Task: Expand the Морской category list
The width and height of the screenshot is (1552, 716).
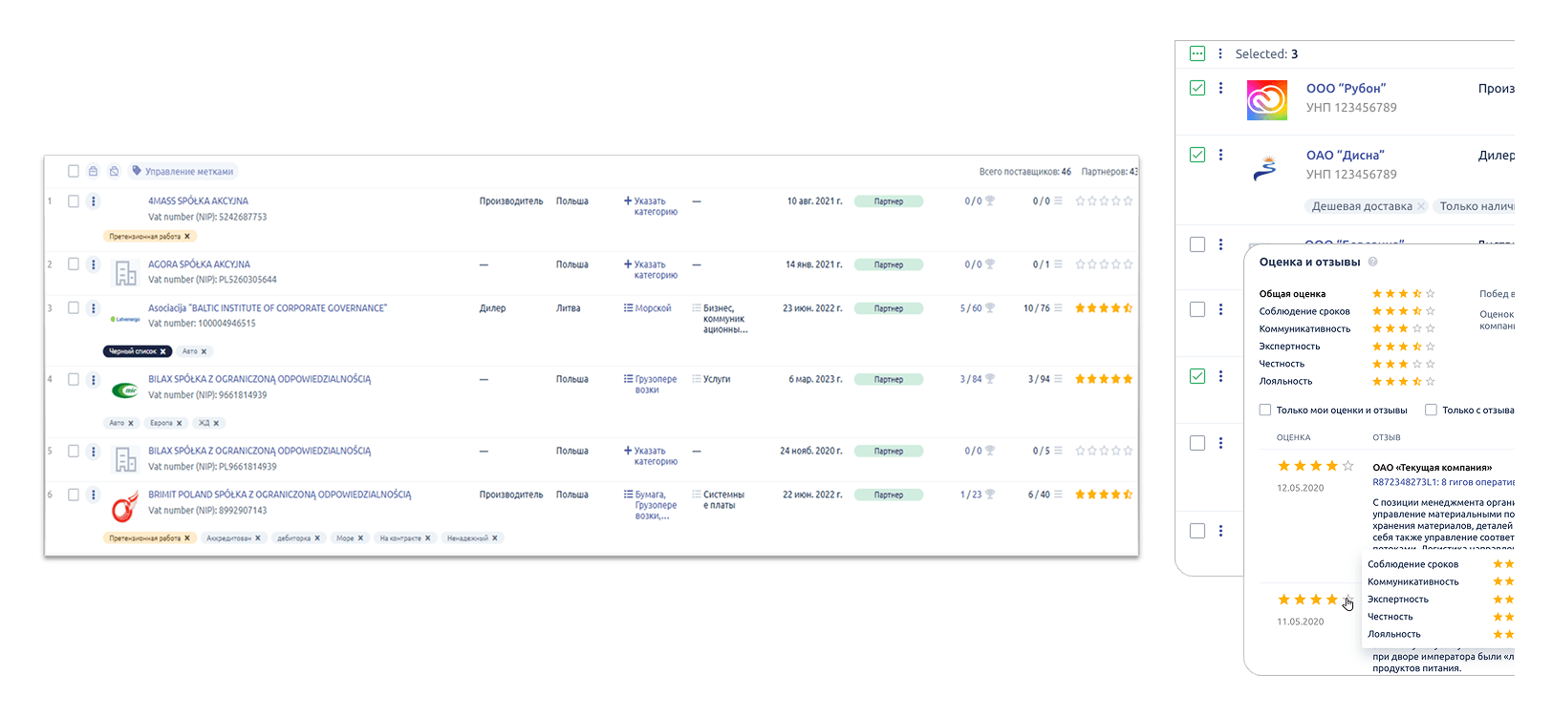Action: click(648, 308)
